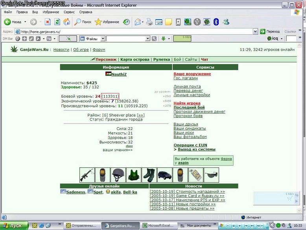This screenshot has height=230, width=306.
Task: Switch to Microsoft Excel in taskbar
Action: click(159, 226)
